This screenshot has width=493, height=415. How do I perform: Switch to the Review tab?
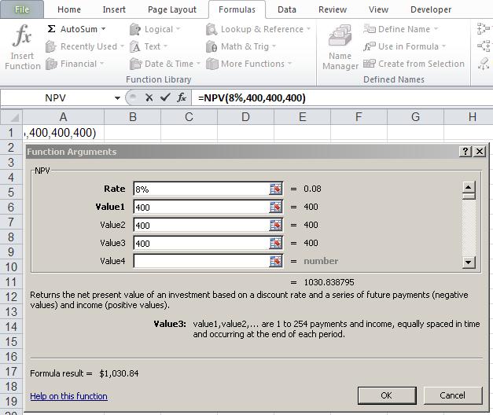pos(333,9)
